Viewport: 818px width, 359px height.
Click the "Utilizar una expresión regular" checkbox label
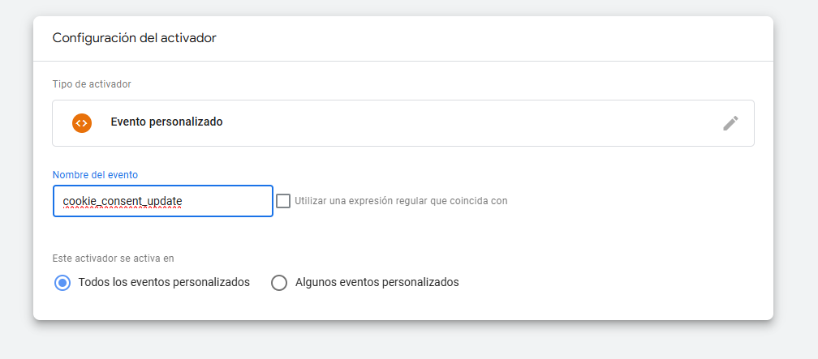point(401,201)
